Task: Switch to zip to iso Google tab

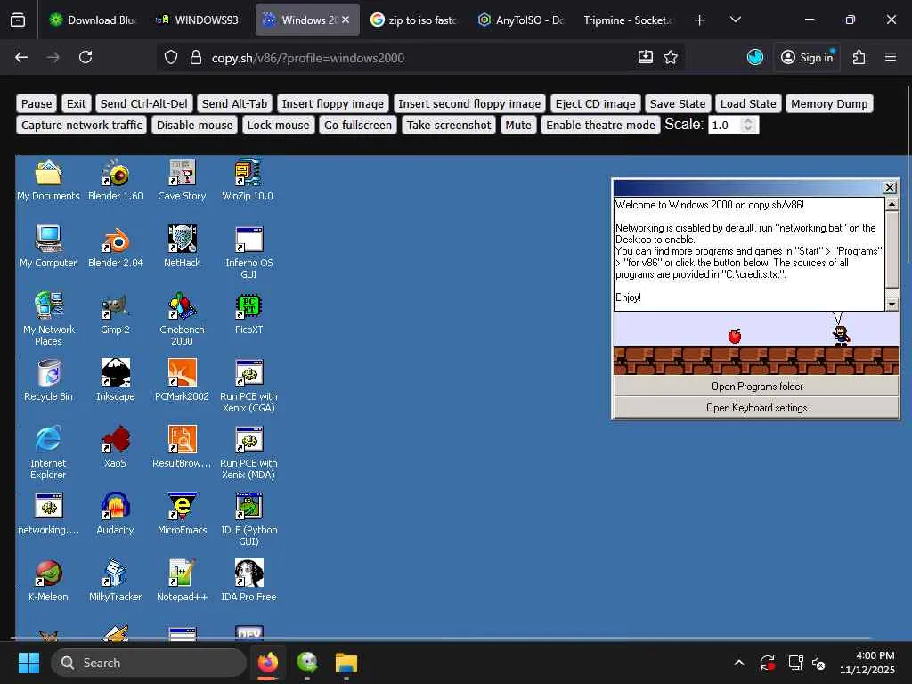Action: point(415,20)
